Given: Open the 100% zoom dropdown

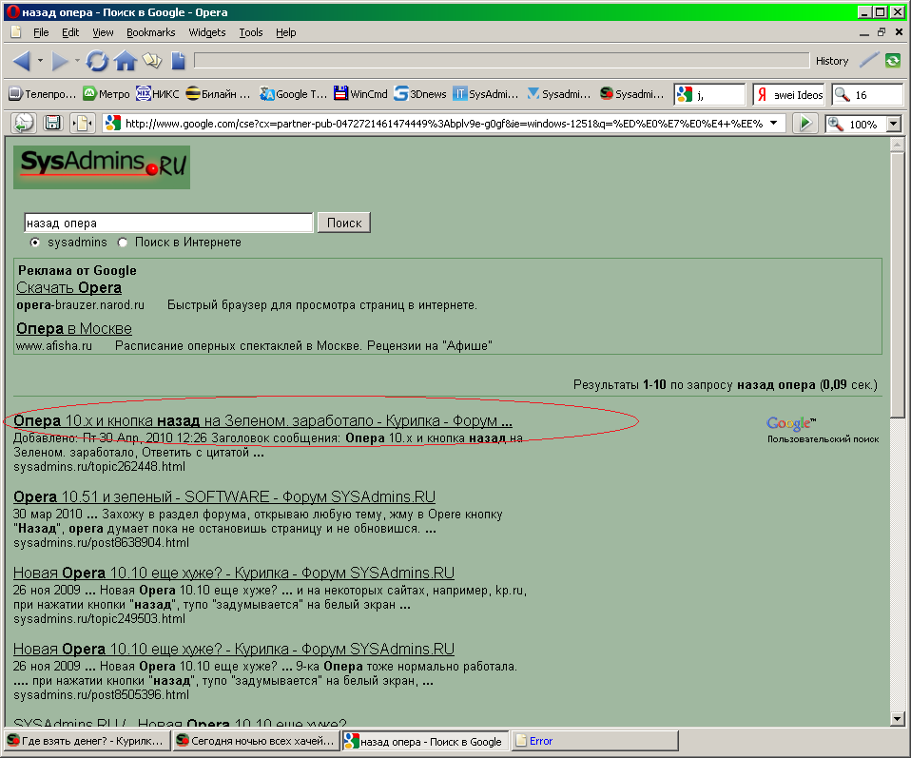Looking at the screenshot, I should [x=894, y=124].
